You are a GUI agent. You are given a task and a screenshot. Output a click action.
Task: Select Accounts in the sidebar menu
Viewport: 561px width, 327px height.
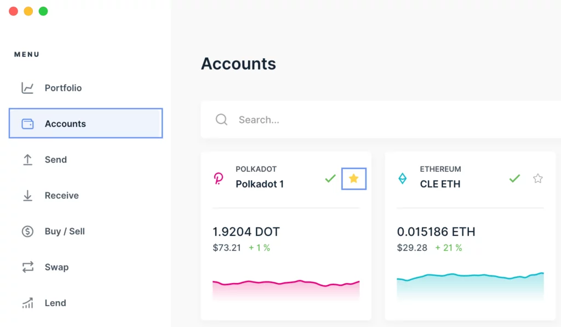(65, 123)
